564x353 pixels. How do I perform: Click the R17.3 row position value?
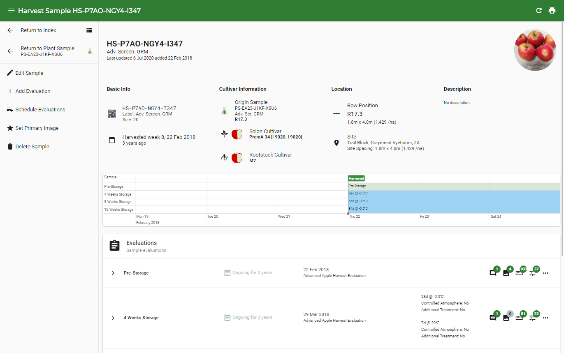click(x=355, y=114)
